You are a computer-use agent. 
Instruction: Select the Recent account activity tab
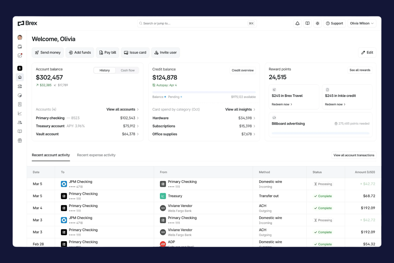51,155
